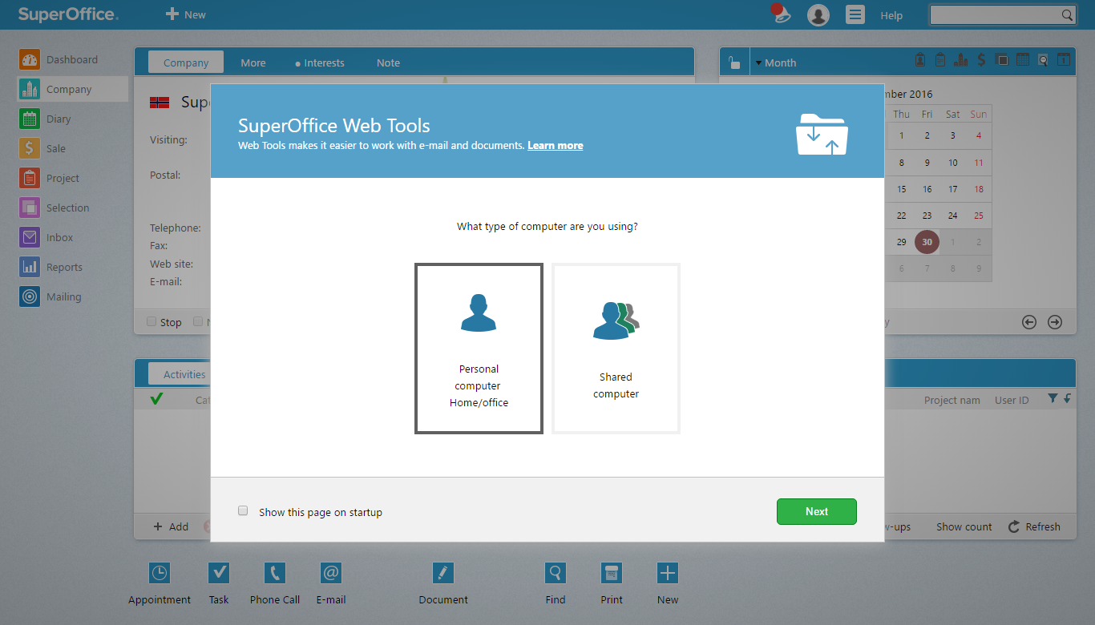Open the Help menu

coord(891,15)
